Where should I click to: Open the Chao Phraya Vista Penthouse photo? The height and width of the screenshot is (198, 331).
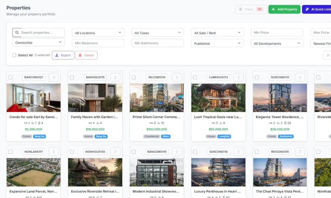point(280,172)
